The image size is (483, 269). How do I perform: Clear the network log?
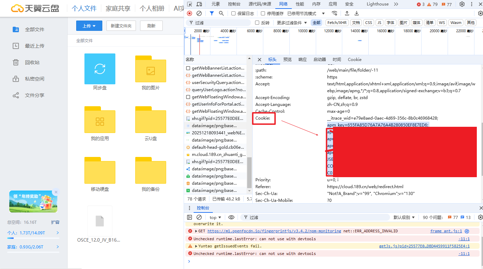point(199,13)
